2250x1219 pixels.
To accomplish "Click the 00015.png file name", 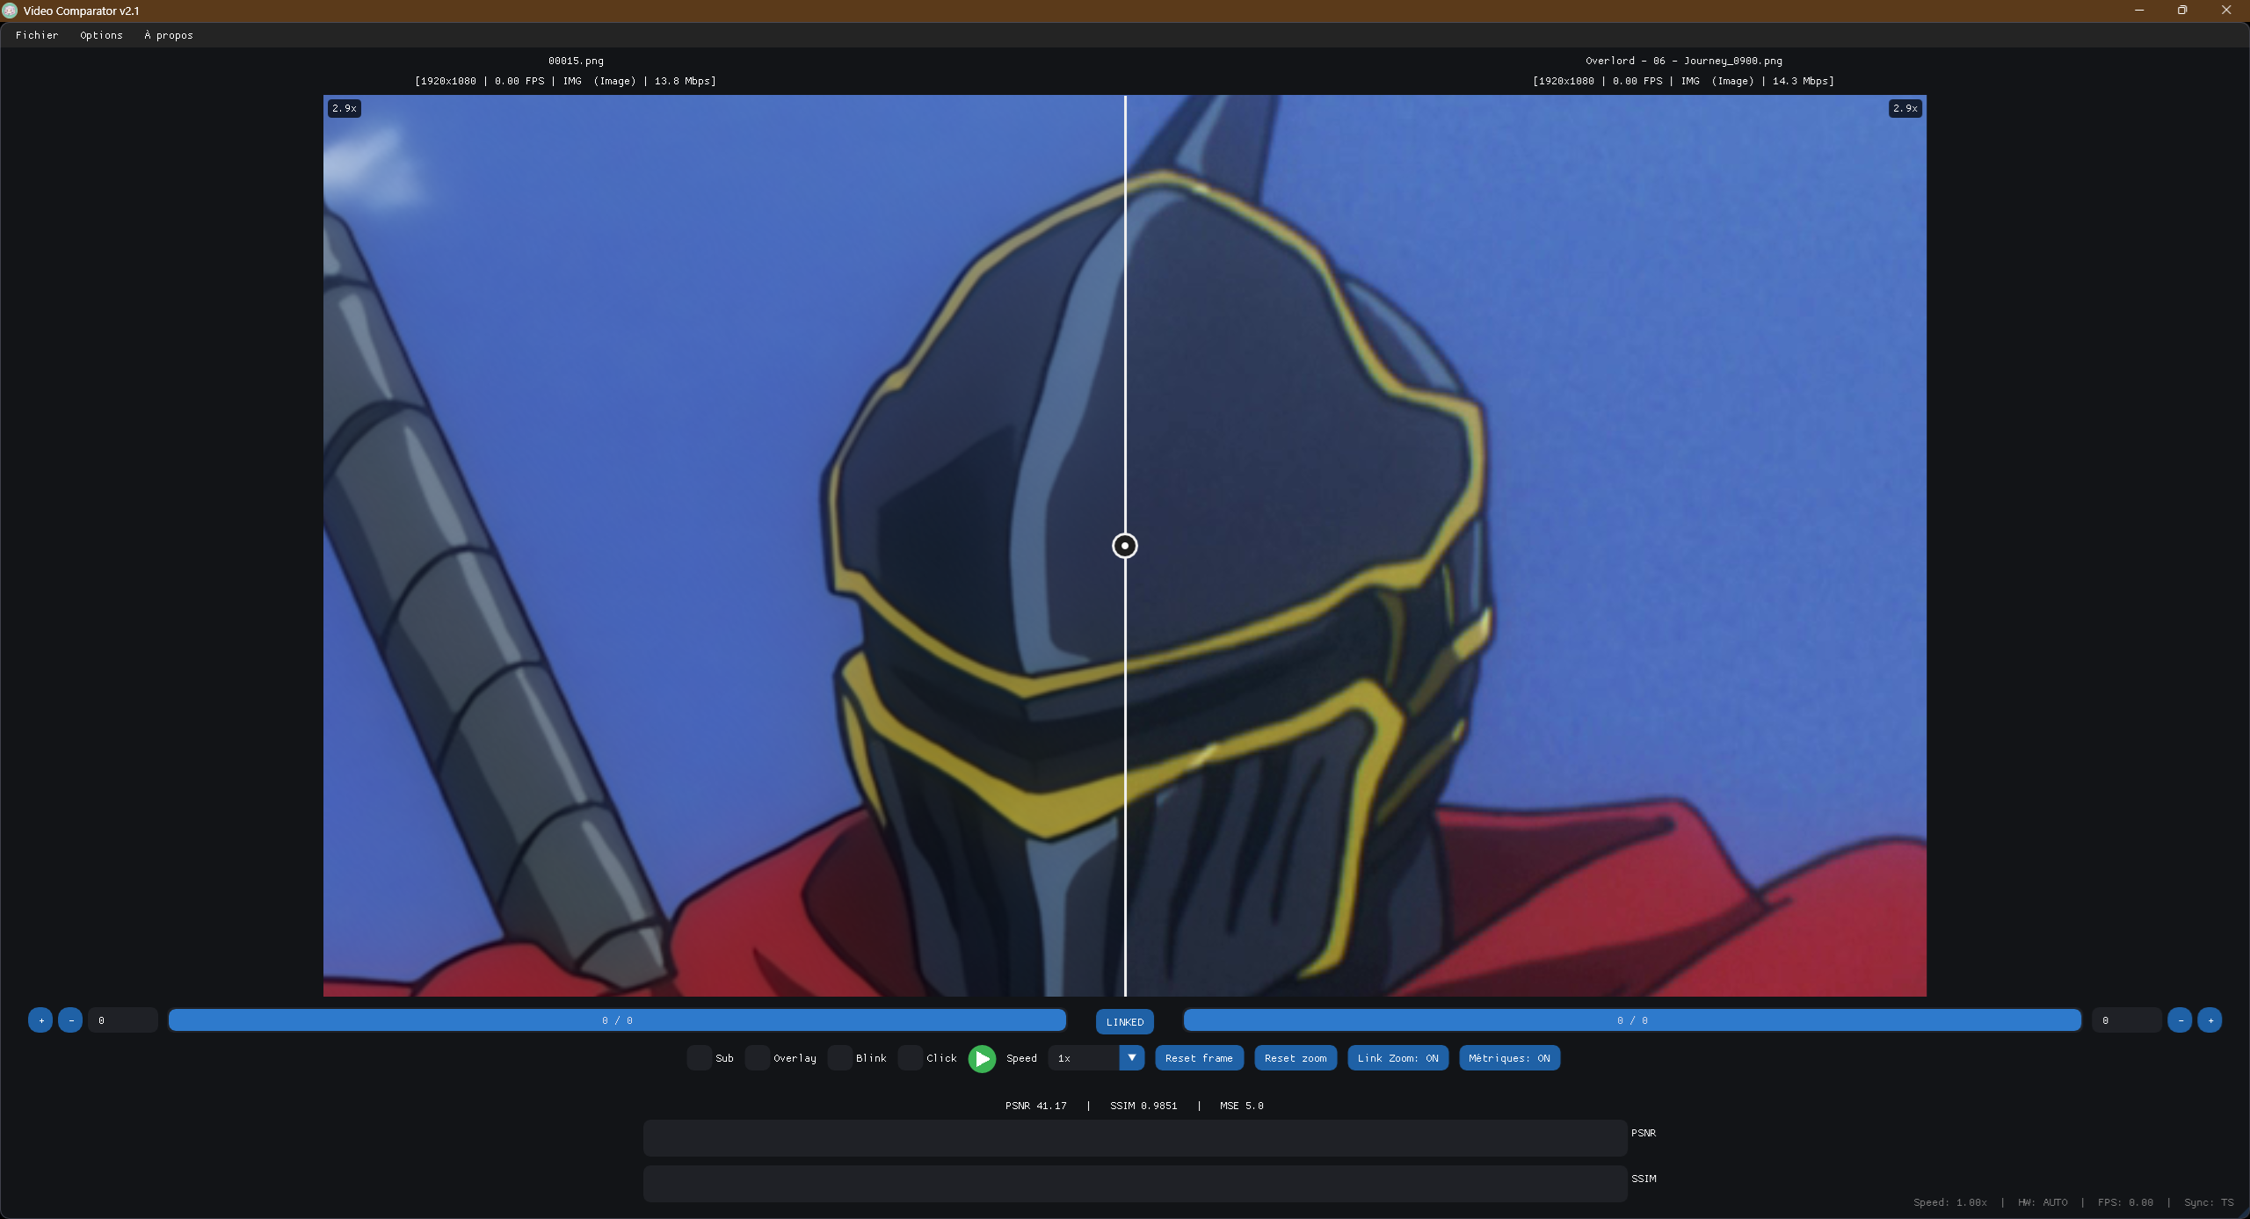I will point(576,61).
